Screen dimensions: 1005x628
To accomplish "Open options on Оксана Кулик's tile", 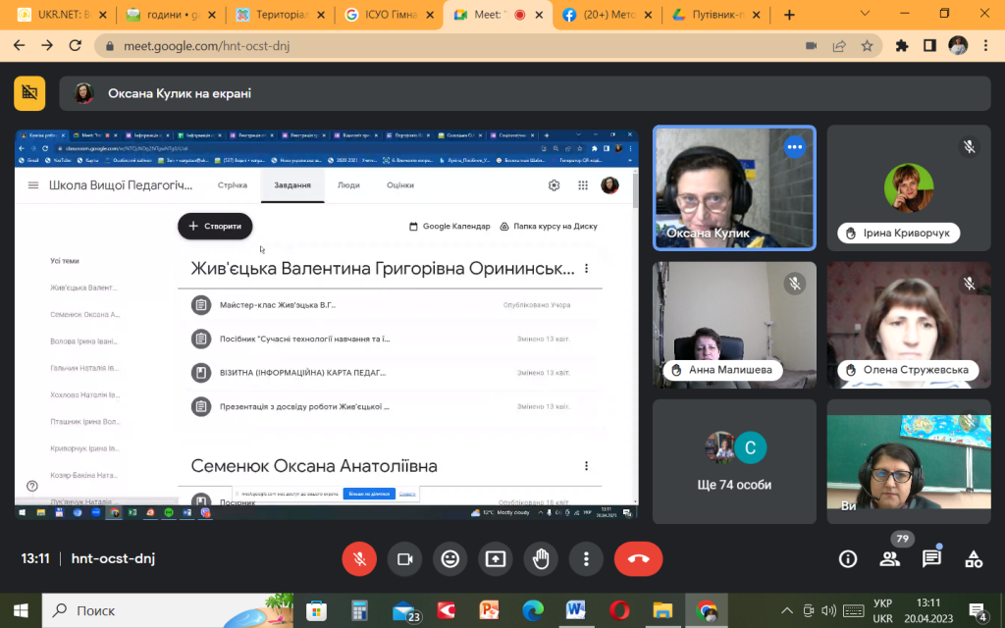I will click(x=794, y=147).
